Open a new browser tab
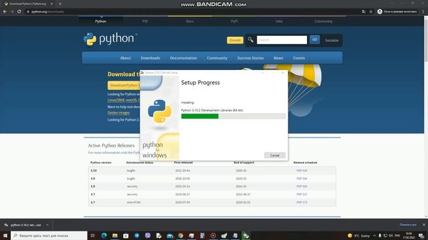The height and width of the screenshot is (240, 428). tap(60, 4)
